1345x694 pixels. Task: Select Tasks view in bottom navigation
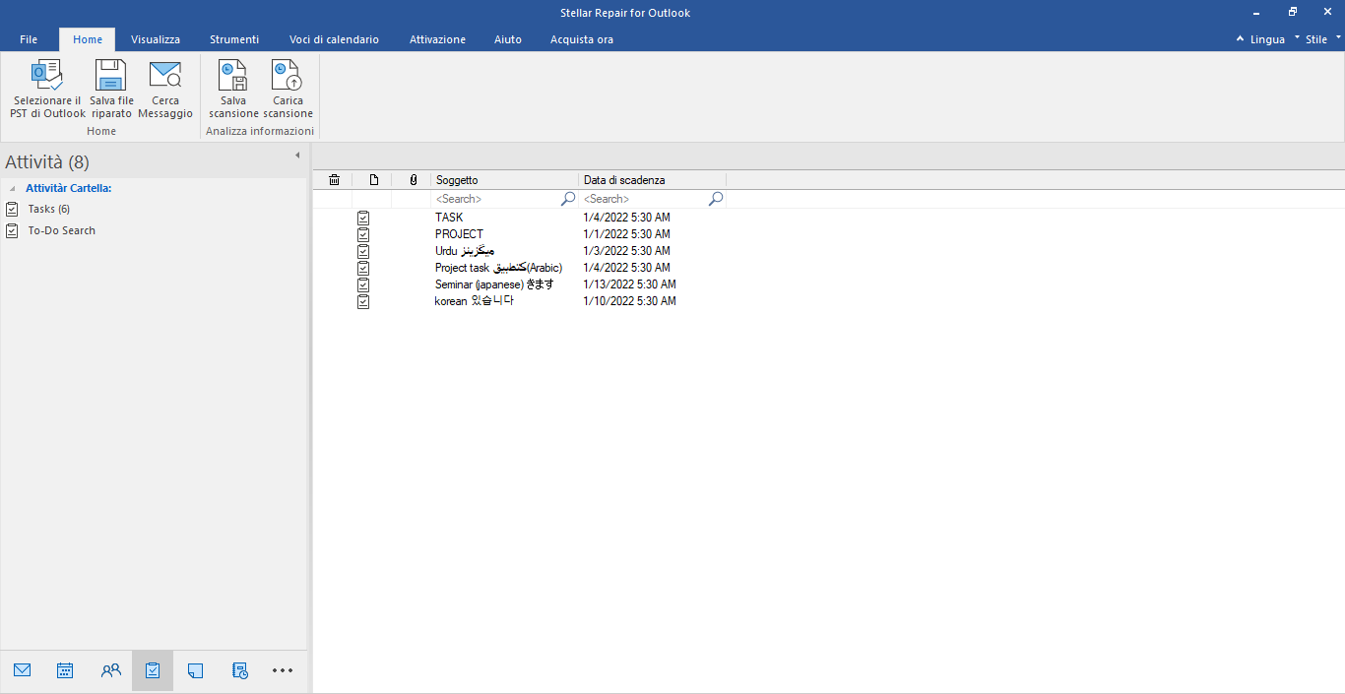[153, 670]
